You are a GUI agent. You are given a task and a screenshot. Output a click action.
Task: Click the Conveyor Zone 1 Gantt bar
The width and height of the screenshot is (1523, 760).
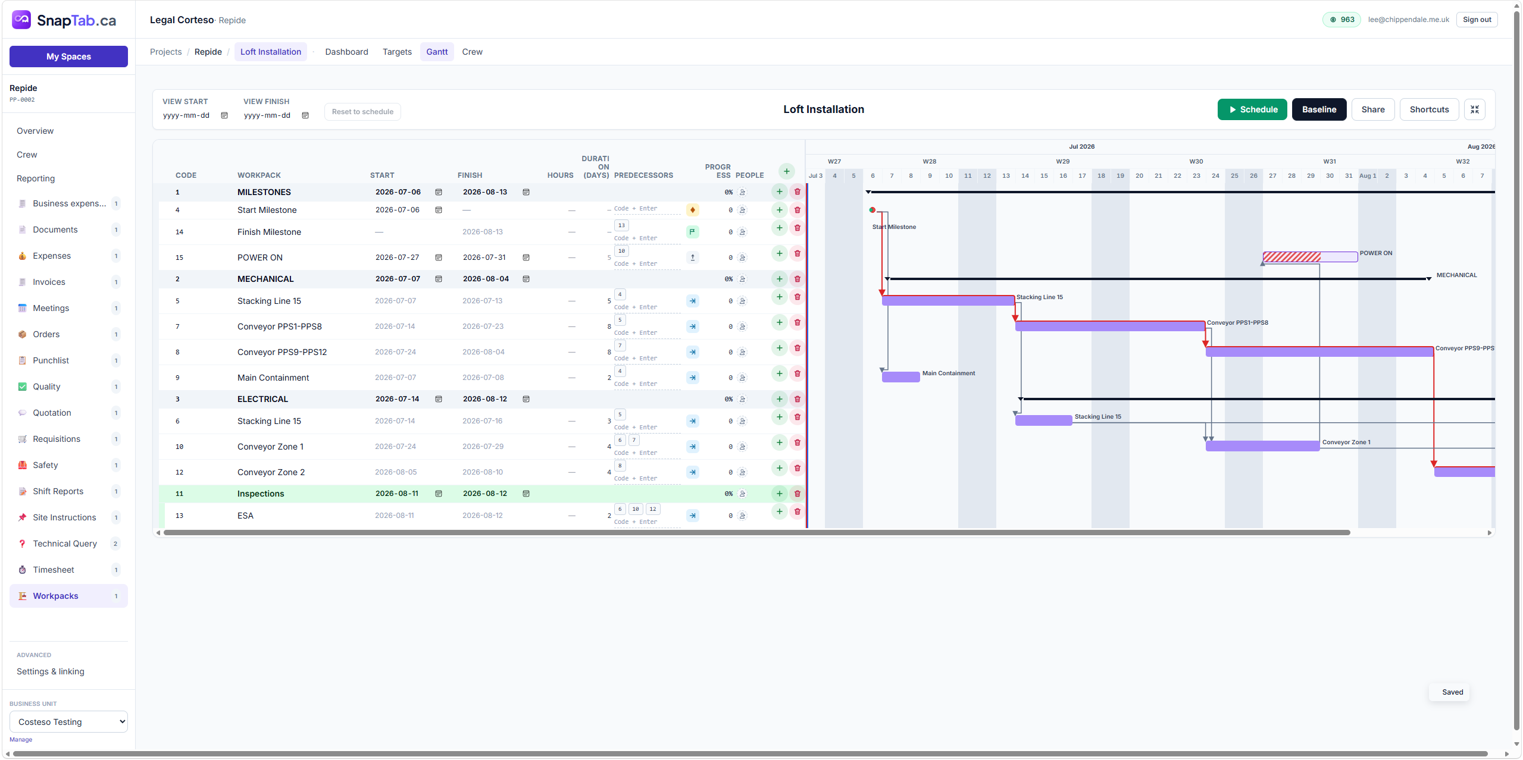(x=1262, y=446)
